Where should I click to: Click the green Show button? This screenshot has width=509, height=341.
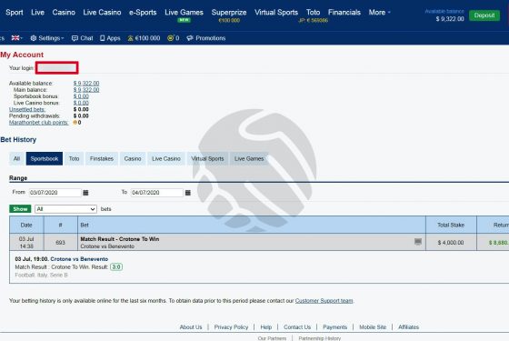[20, 209]
